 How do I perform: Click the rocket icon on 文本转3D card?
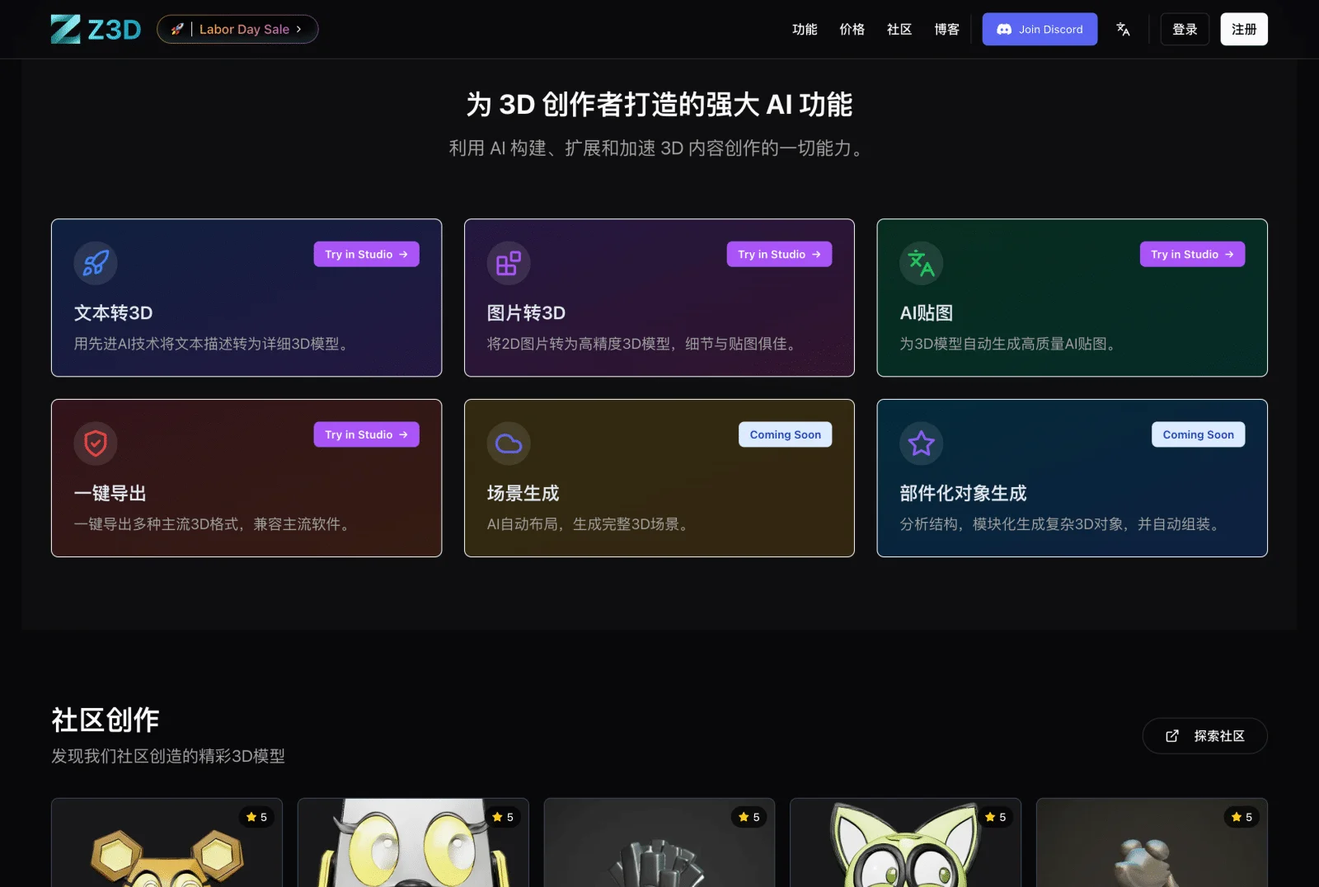pos(95,263)
